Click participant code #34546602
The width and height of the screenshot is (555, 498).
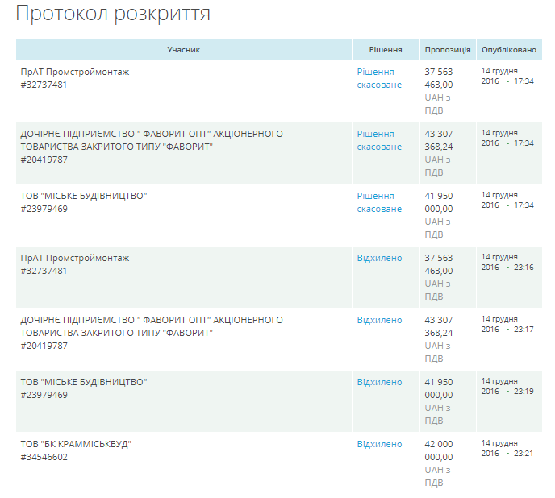click(44, 457)
